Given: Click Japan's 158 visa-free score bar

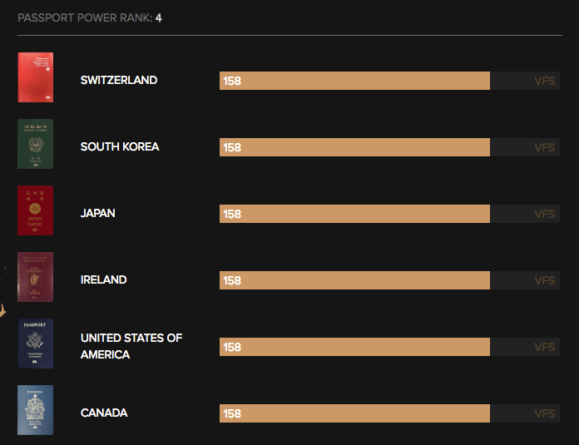Looking at the screenshot, I should [x=354, y=214].
